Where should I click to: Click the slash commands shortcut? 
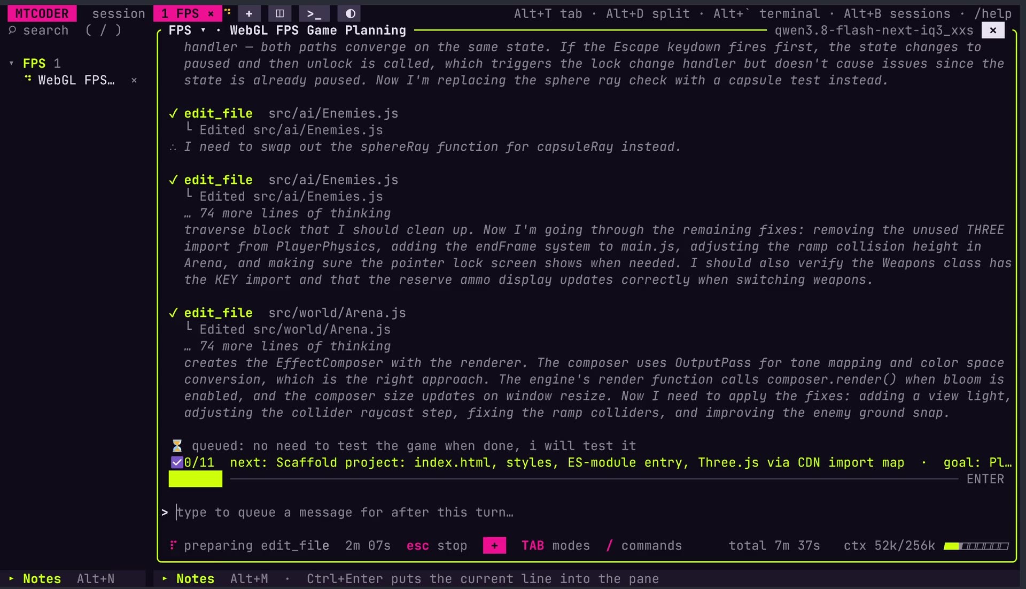coord(644,545)
